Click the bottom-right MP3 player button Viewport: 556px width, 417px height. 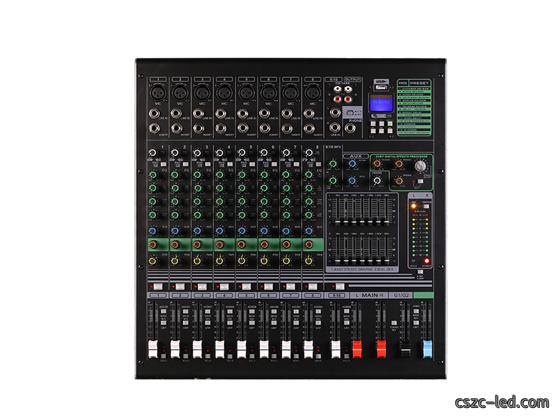click(390, 131)
